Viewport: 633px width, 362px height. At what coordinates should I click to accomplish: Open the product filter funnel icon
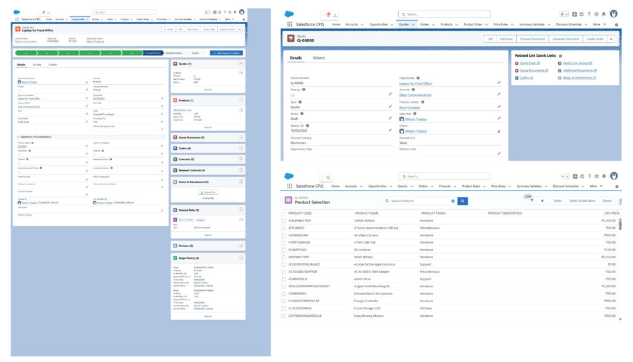[532, 200]
